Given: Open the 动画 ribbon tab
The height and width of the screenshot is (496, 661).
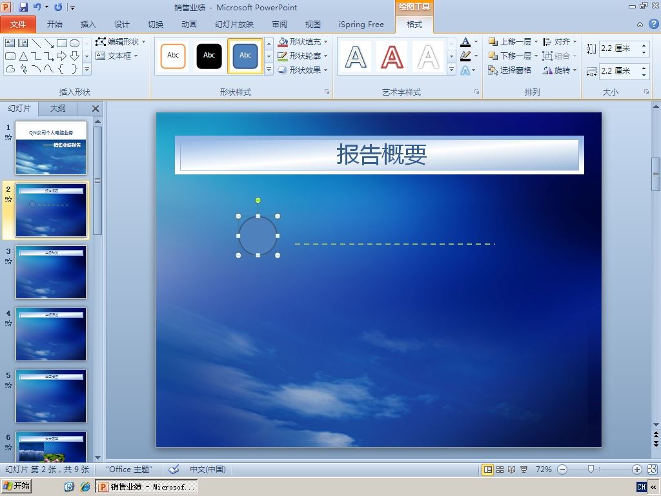Looking at the screenshot, I should [189, 25].
